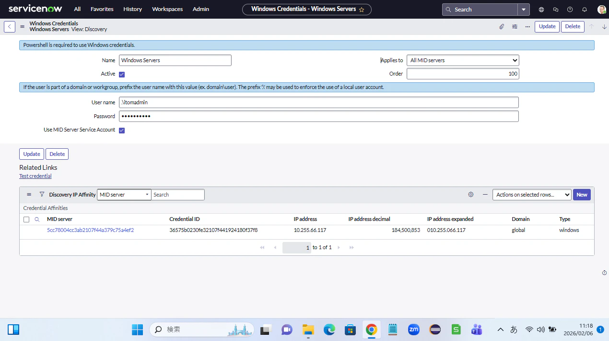Viewport: 609px width, 341px height.
Task: Go back using the left chevron button
Action: point(10,27)
